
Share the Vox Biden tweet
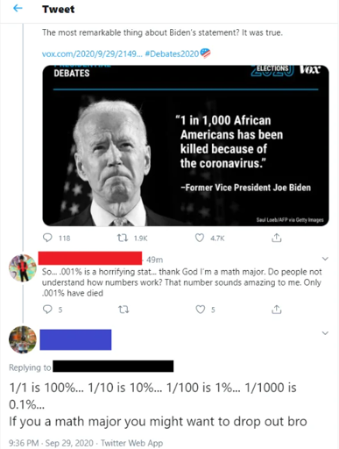[277, 238]
